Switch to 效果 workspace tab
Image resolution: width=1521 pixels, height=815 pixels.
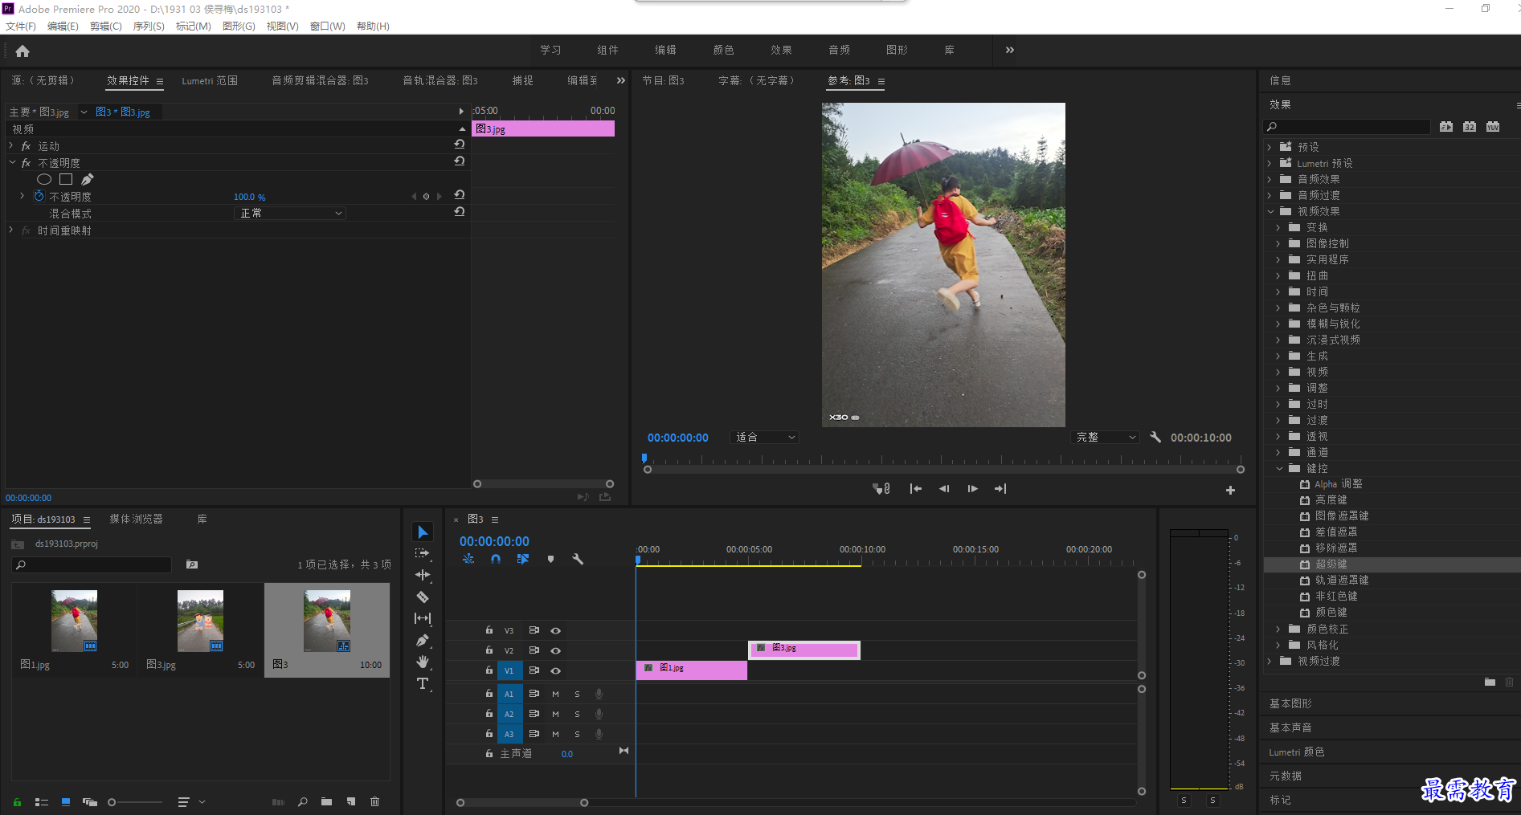[x=781, y=50]
